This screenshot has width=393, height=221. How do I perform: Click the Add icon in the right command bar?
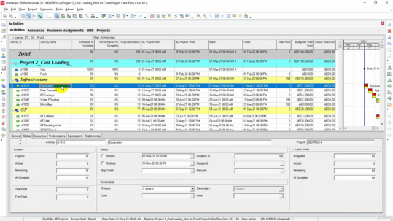point(389,25)
